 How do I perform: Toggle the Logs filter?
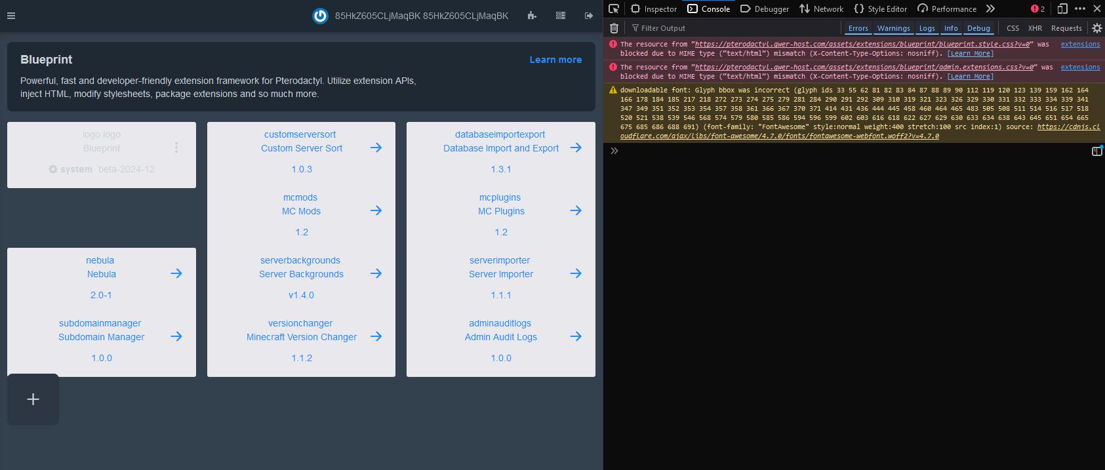pyautogui.click(x=927, y=28)
